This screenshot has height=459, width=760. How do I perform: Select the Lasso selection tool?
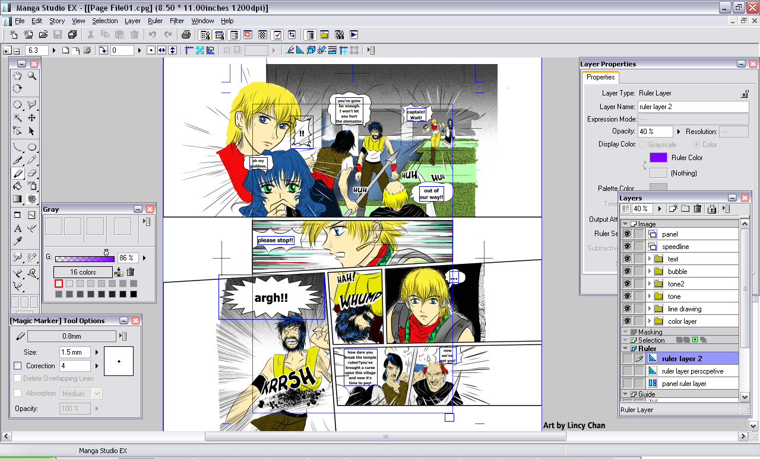pyautogui.click(x=32, y=105)
